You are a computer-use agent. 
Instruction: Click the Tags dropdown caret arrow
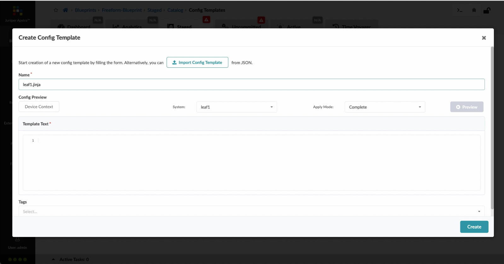click(479, 211)
